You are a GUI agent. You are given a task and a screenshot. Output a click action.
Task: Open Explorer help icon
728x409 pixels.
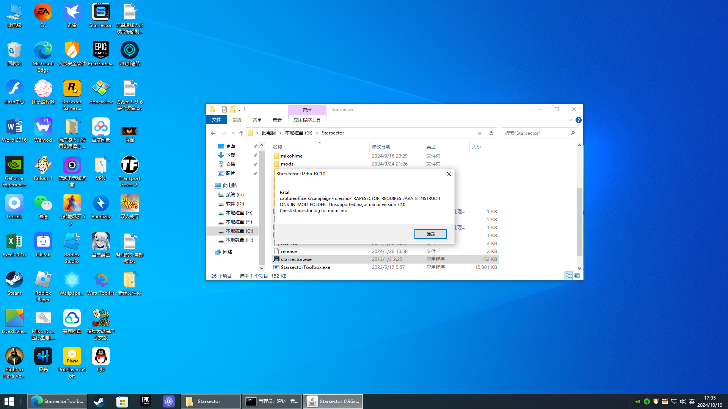pyautogui.click(x=578, y=120)
